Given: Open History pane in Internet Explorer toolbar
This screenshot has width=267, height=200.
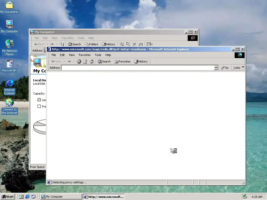Looking at the screenshot, I should point(141,61).
